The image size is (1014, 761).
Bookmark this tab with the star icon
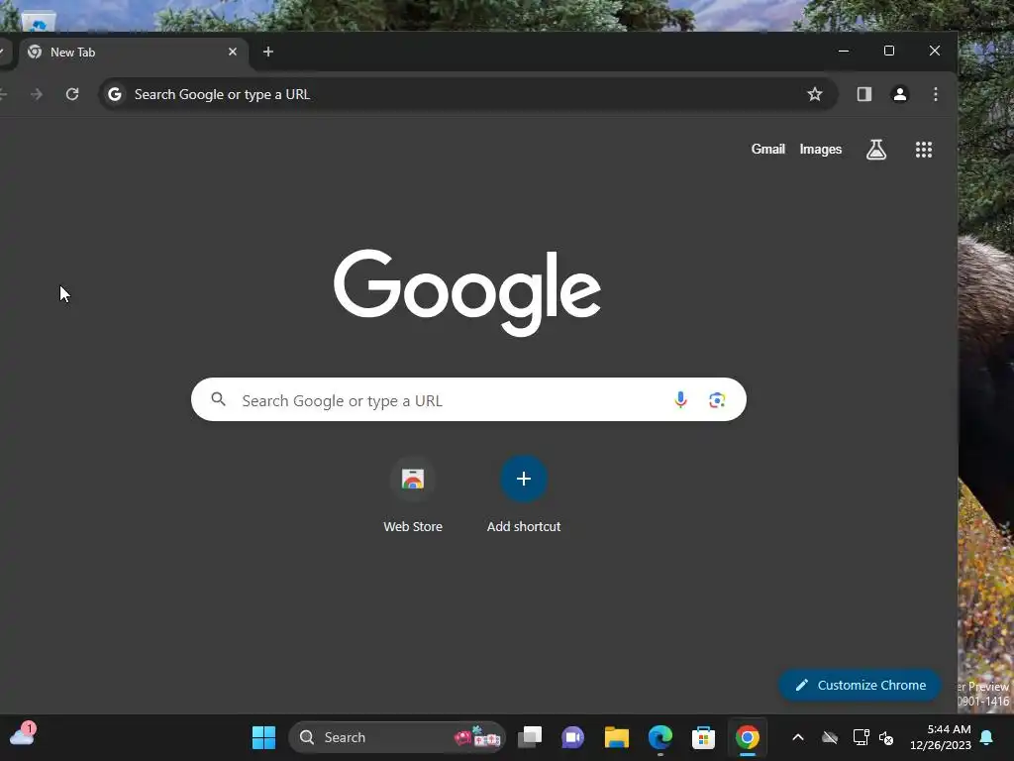(x=815, y=94)
